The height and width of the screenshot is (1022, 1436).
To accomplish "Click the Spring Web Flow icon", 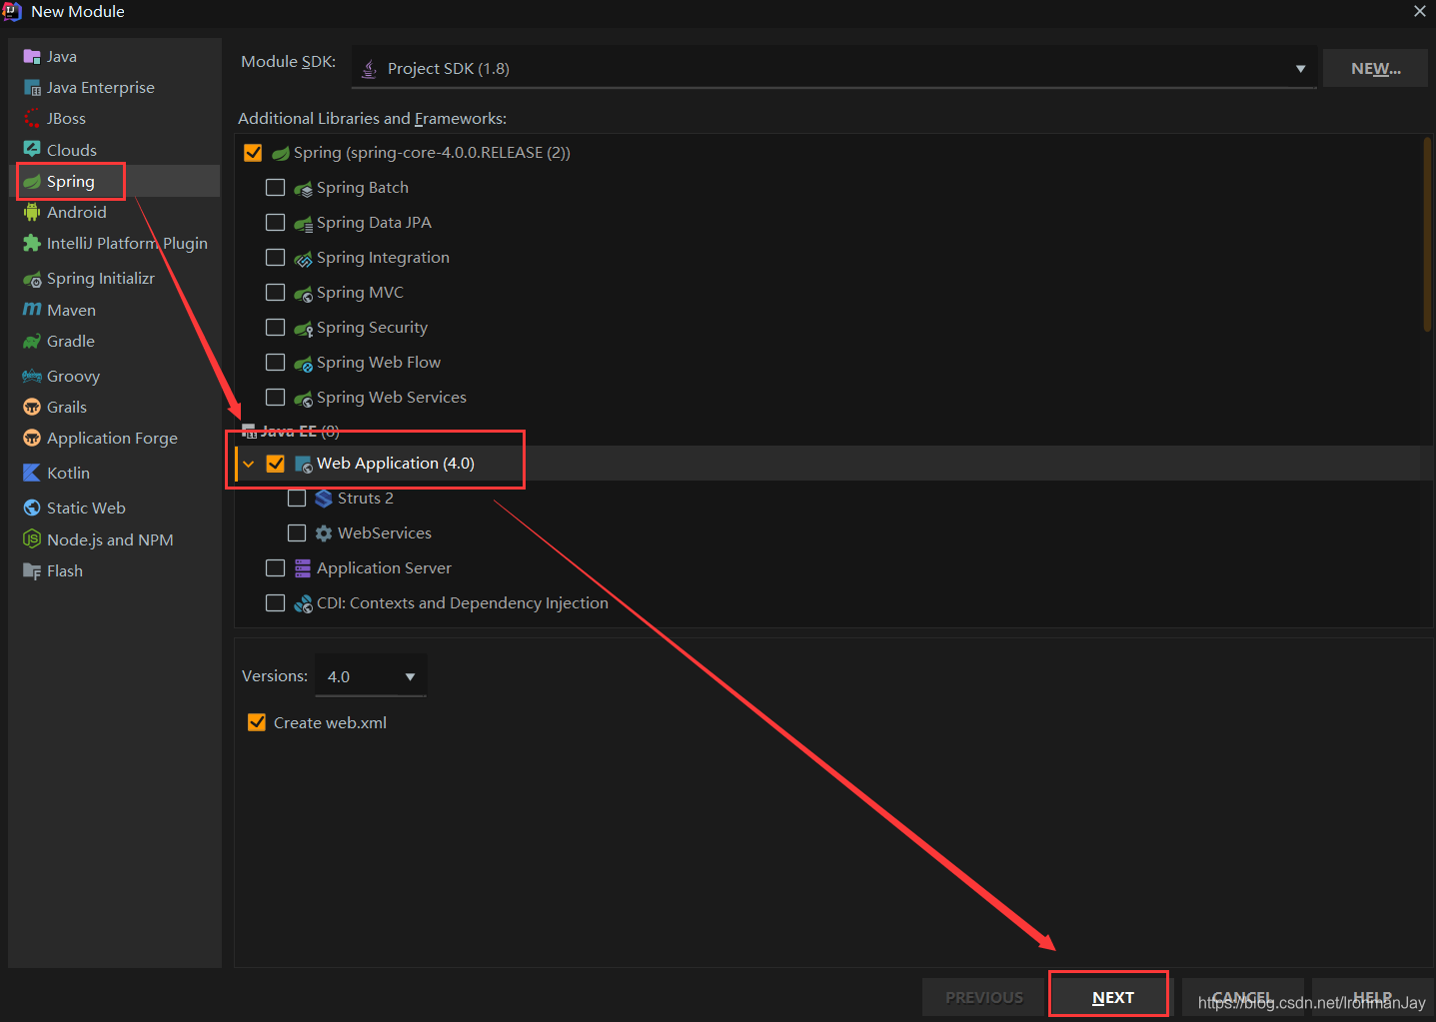I will click(x=304, y=364).
